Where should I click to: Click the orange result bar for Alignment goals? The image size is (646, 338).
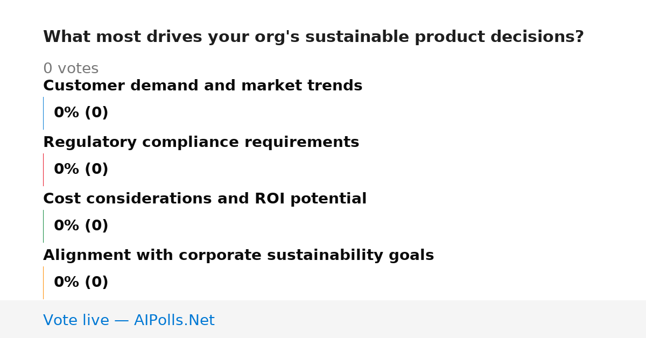[x=43, y=283]
